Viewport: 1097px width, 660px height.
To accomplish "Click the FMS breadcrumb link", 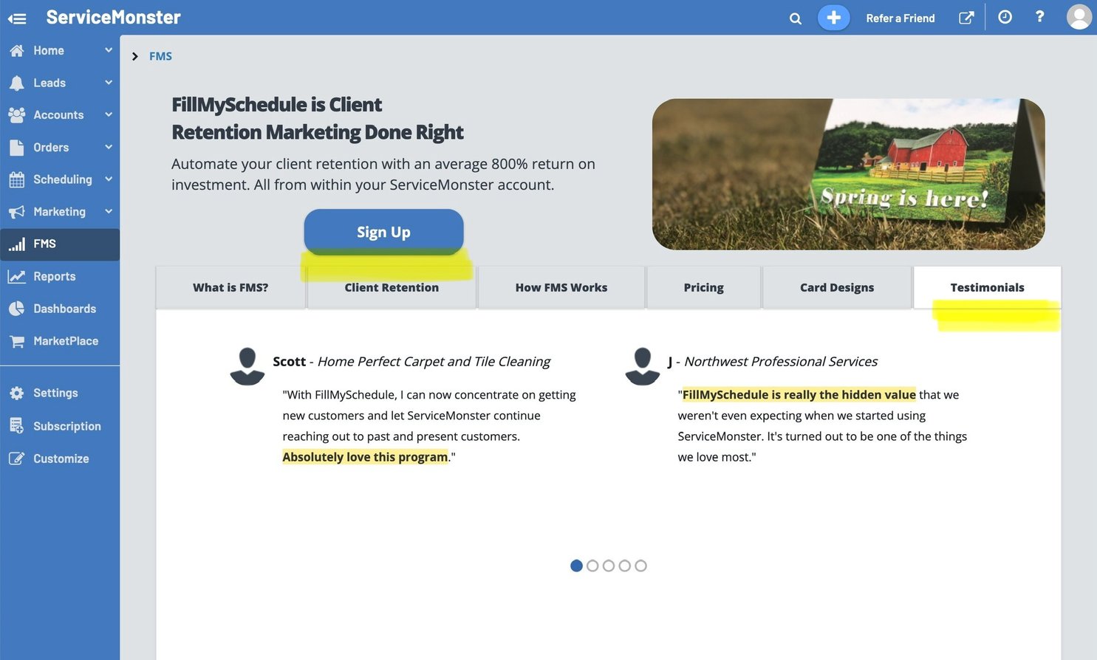I will 160,56.
